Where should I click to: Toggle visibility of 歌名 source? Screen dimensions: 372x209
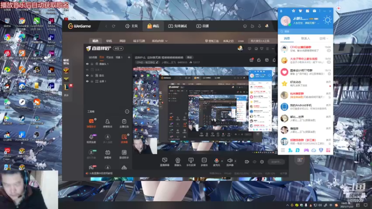click(x=87, y=75)
